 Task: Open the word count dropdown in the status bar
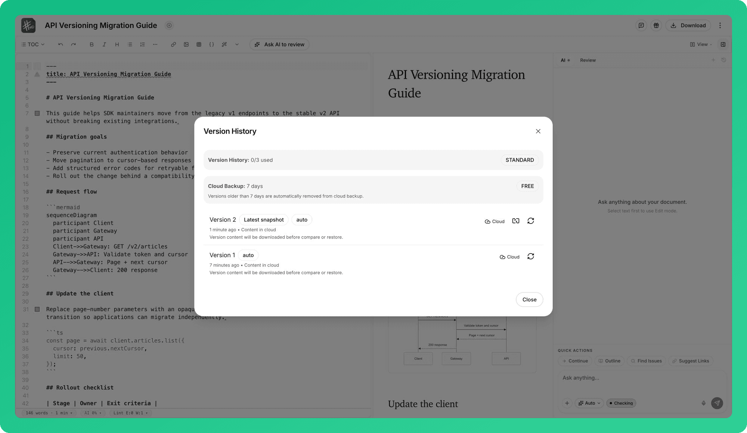click(x=49, y=413)
